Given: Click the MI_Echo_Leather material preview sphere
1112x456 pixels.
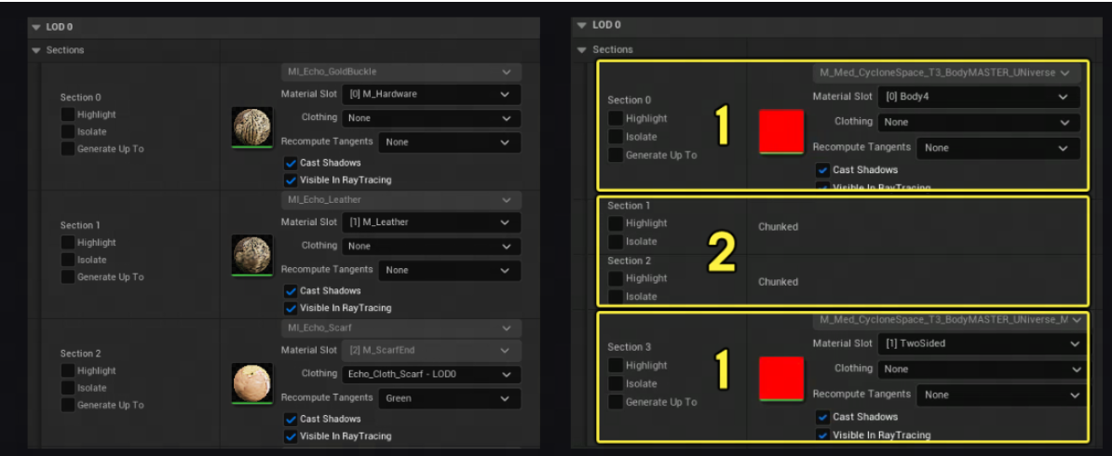Looking at the screenshot, I should 251,254.
